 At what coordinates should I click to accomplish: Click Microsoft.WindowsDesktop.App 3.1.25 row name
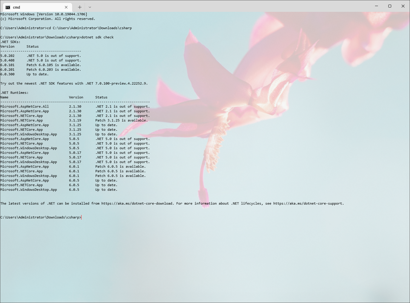point(29,134)
